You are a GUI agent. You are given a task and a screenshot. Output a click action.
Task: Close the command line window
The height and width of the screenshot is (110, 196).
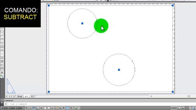2,102
